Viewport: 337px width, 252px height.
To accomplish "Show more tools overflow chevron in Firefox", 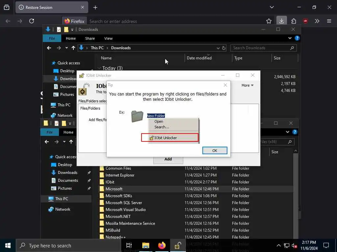I will 317,21.
